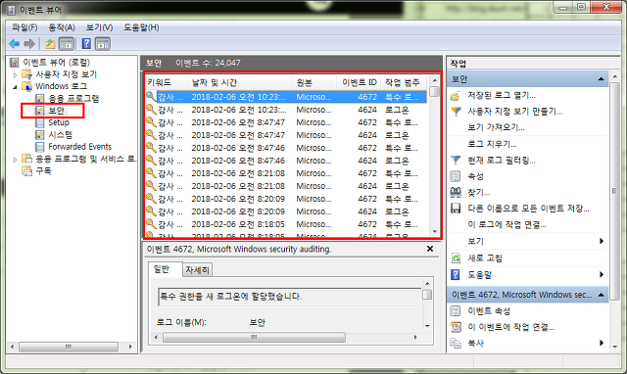
Task: Open the 동작(A) menu
Action: coord(62,27)
